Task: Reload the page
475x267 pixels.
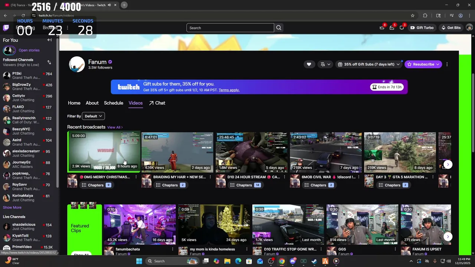Action: pyautogui.click(x=23, y=16)
